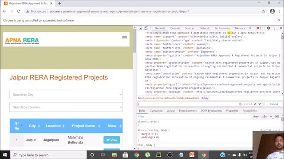Open the Memory tab
284x159 pixels.
point(240,28)
